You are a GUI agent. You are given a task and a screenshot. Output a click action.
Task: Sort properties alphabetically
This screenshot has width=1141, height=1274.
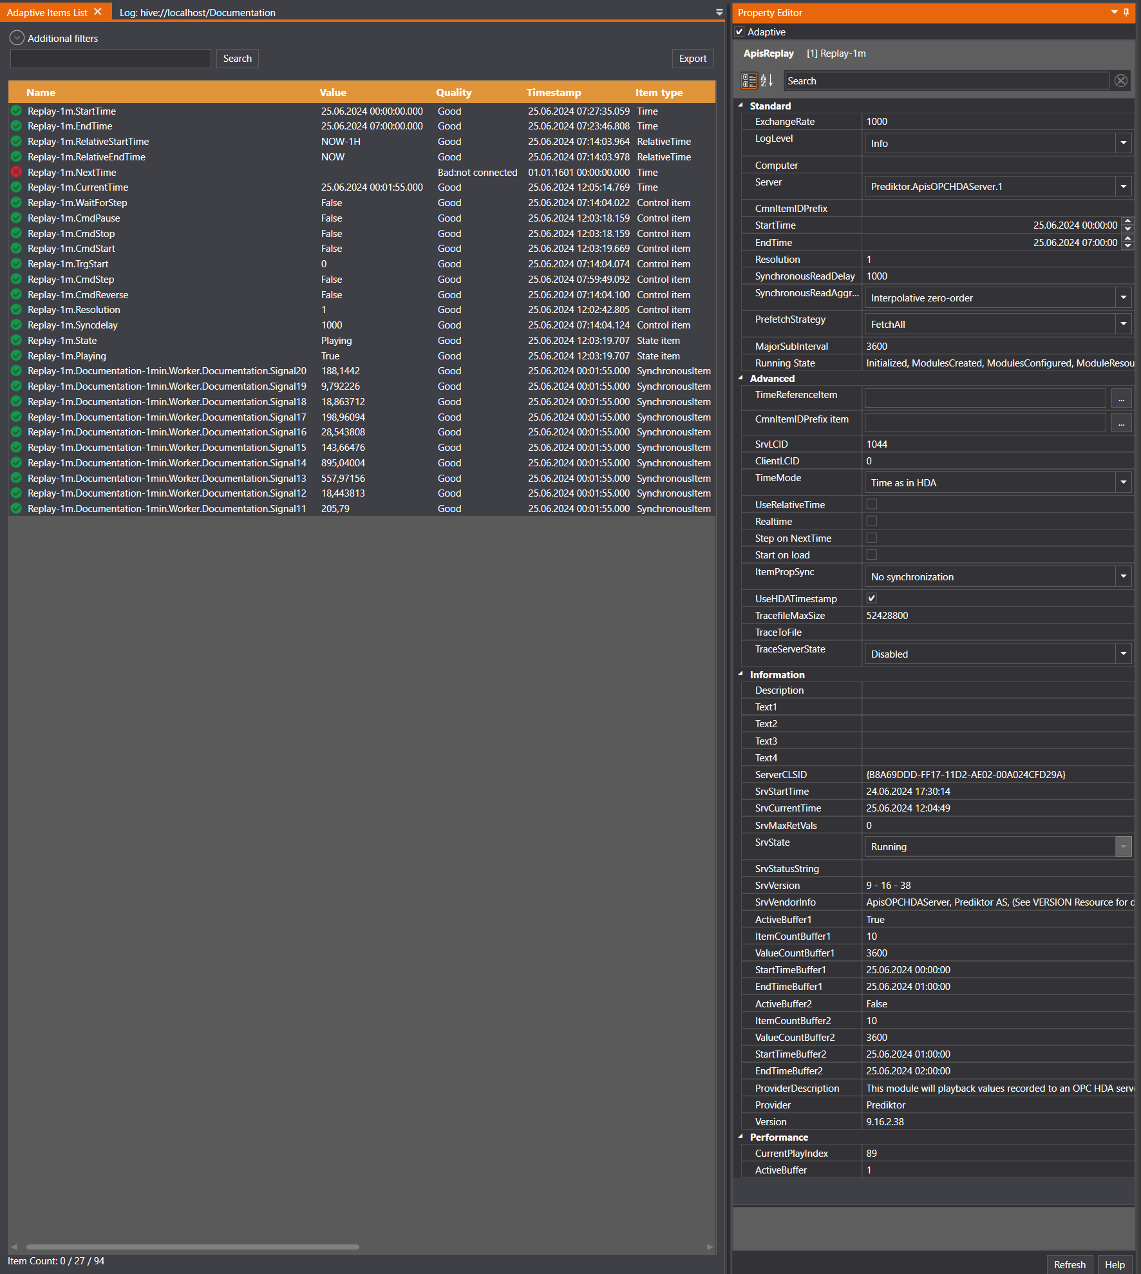(x=767, y=81)
